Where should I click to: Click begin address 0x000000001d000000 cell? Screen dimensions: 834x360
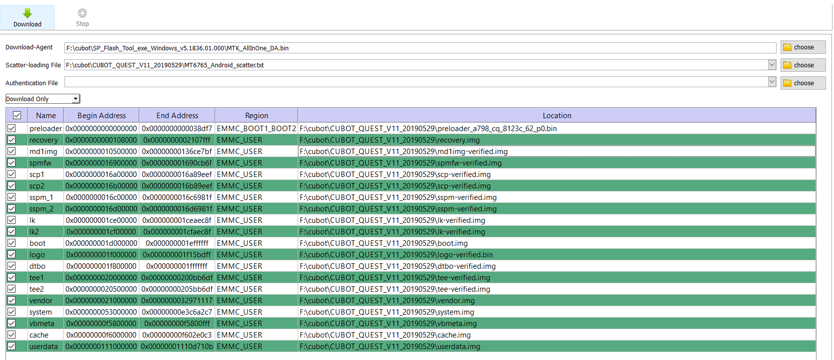[101, 243]
